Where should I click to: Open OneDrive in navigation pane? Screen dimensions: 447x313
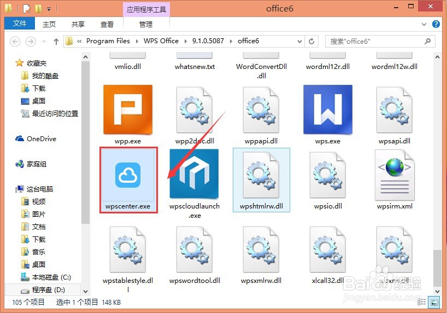pos(42,139)
